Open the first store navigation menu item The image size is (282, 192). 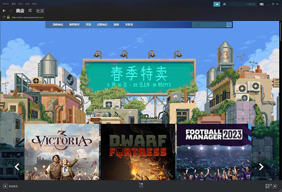(x=58, y=24)
